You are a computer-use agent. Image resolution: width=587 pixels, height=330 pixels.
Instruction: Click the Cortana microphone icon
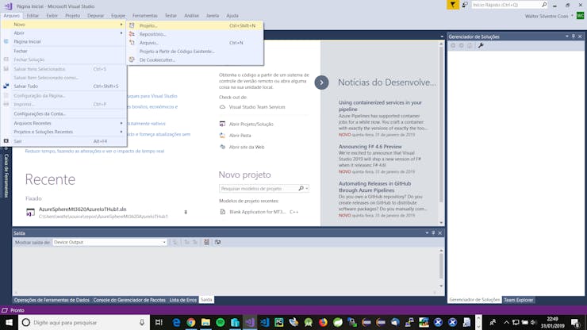coord(142,323)
